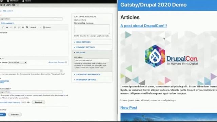Open the 'A post about DrupalCon!!!' article link
The height and width of the screenshot is (122, 217).
tap(144, 26)
